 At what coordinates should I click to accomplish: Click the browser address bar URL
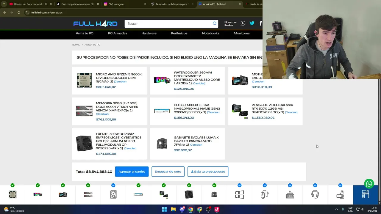click(x=47, y=12)
